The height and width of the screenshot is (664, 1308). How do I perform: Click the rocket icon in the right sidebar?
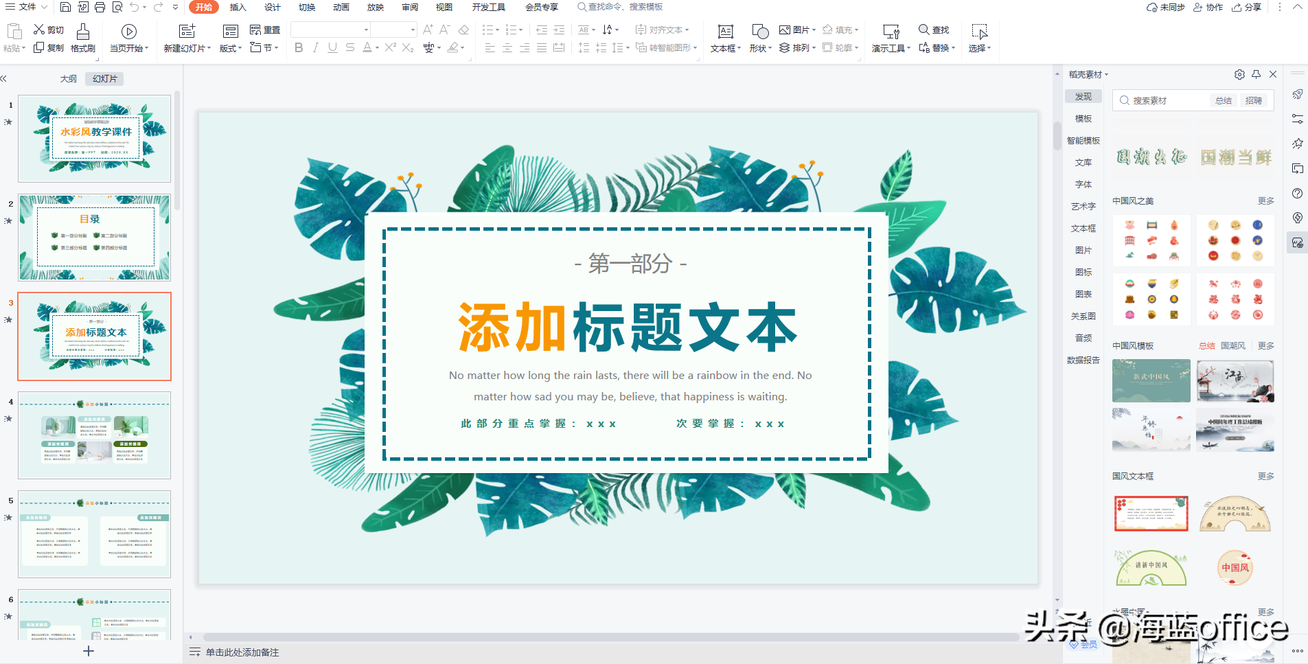coord(1298,94)
